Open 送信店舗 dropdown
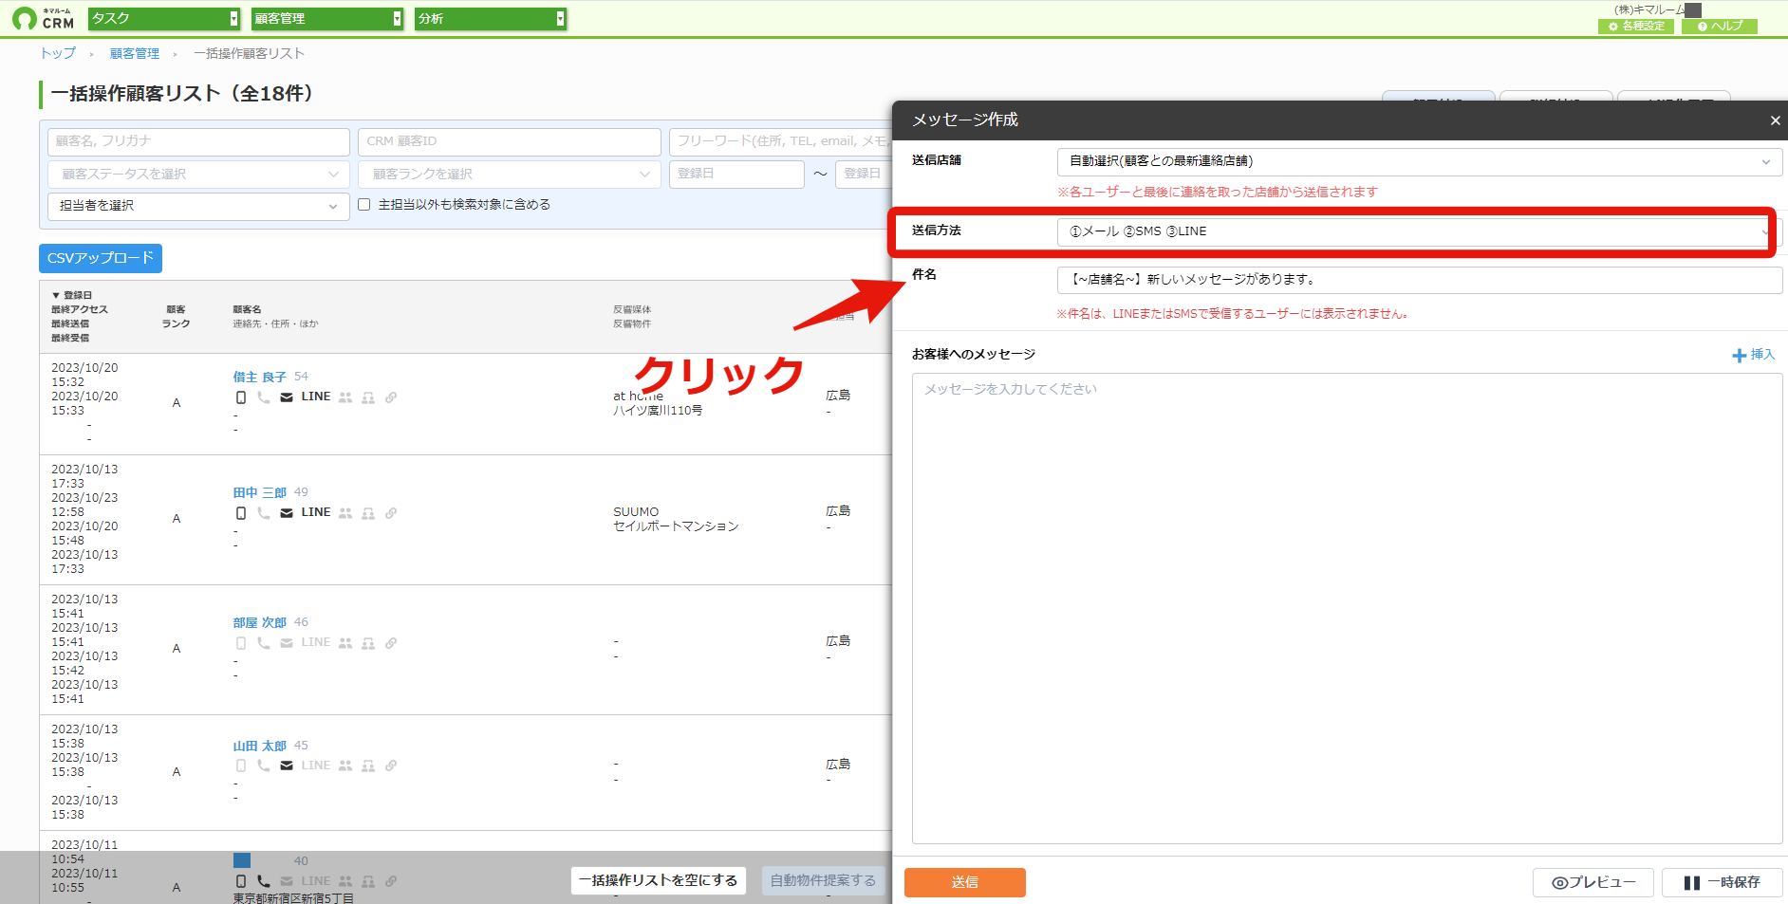The width and height of the screenshot is (1788, 904). (1419, 161)
